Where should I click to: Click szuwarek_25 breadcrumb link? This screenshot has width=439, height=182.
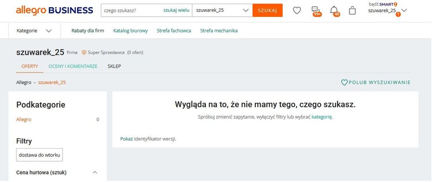click(x=52, y=83)
